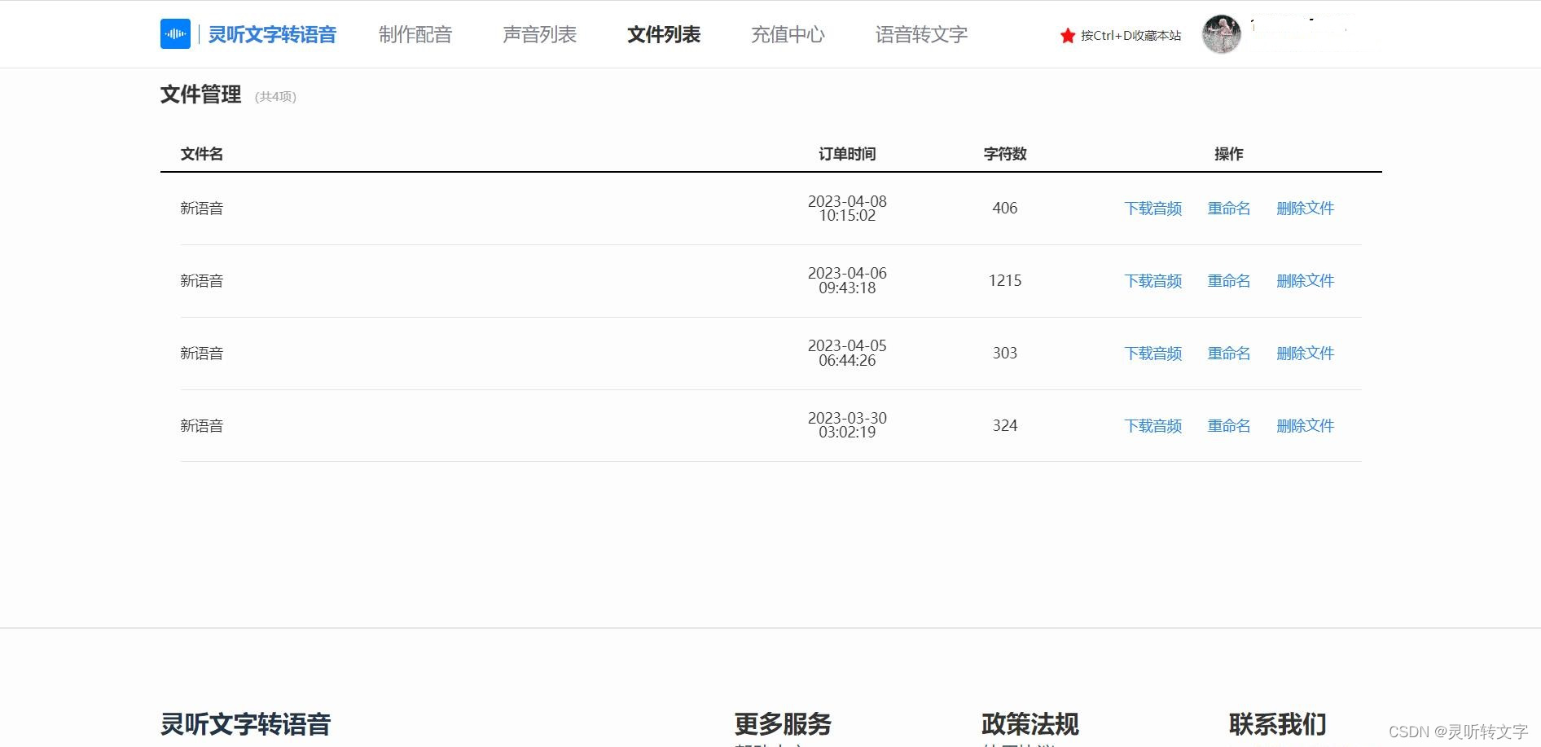Click the 订单时间 column header
Viewport: 1541px width, 747px height.
pyautogui.click(x=847, y=154)
